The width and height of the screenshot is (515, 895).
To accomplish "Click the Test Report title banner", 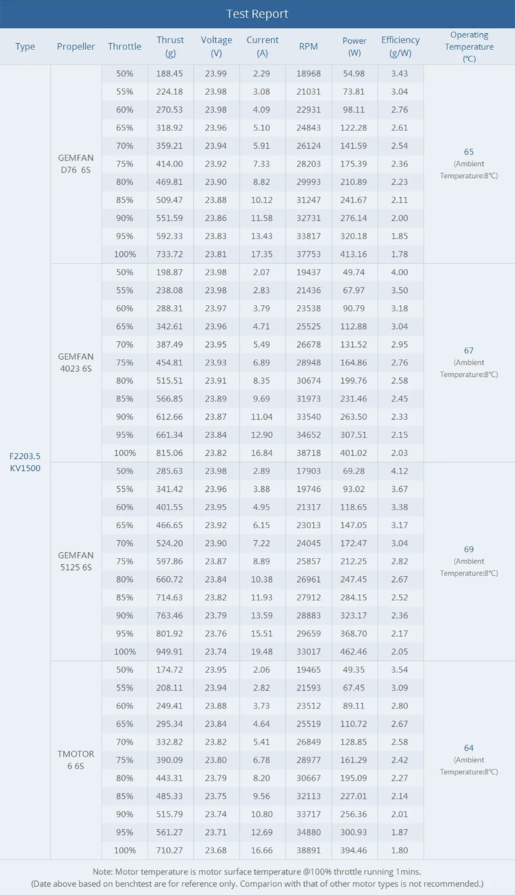I will pyautogui.click(x=257, y=14).
